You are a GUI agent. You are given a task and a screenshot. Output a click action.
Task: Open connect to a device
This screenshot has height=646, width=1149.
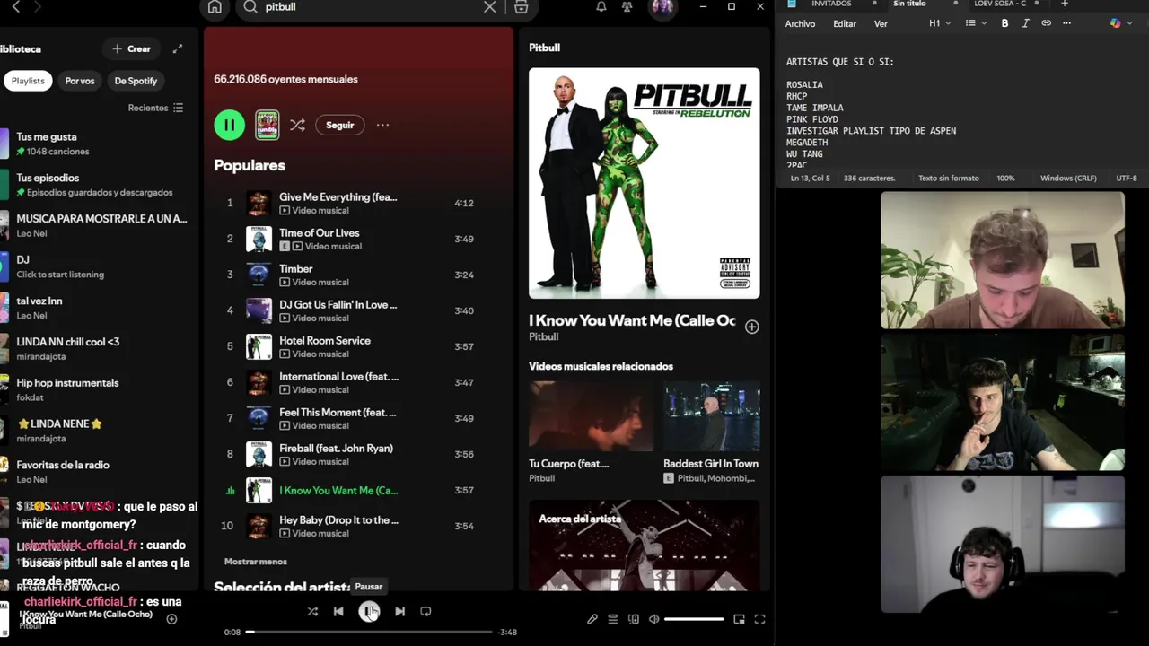point(634,619)
